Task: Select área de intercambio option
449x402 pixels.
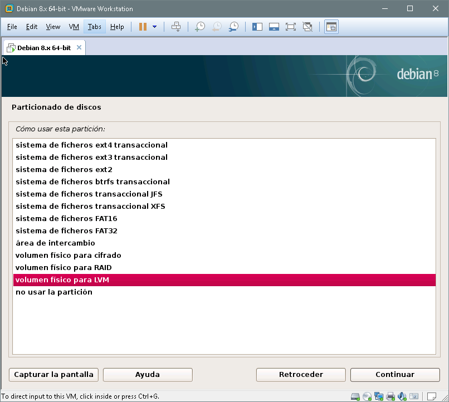Action: [x=55, y=243]
